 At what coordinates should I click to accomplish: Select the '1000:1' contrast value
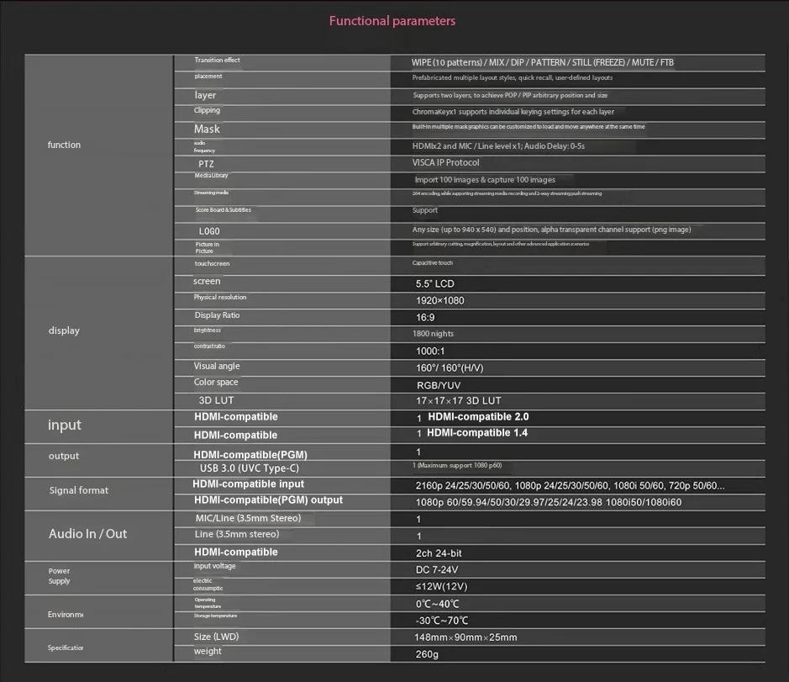click(x=429, y=351)
